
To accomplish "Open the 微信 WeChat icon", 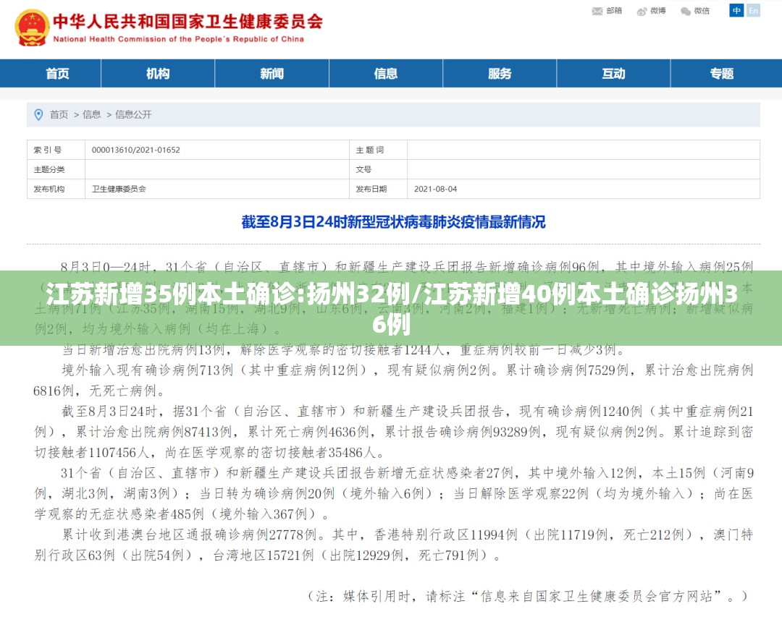I will (x=686, y=11).
